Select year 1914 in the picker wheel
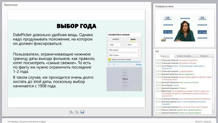This screenshot has height=123, width=218. tap(125, 79)
